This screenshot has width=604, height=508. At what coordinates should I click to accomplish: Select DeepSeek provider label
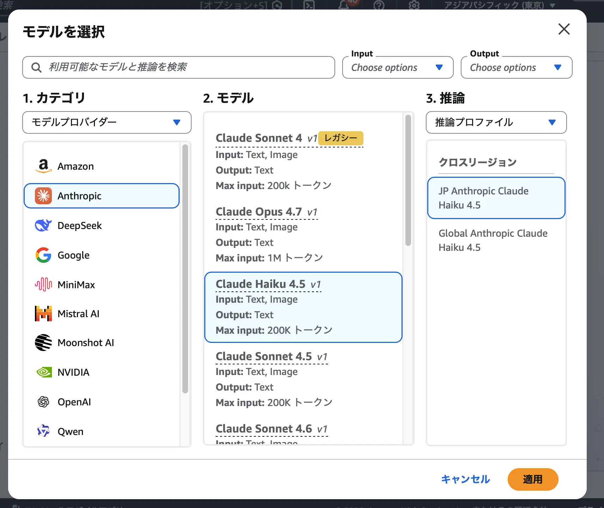click(79, 225)
